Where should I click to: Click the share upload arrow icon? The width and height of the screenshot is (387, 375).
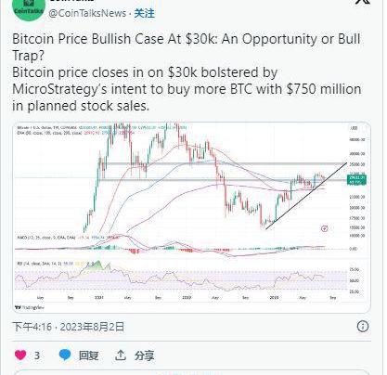121,356
